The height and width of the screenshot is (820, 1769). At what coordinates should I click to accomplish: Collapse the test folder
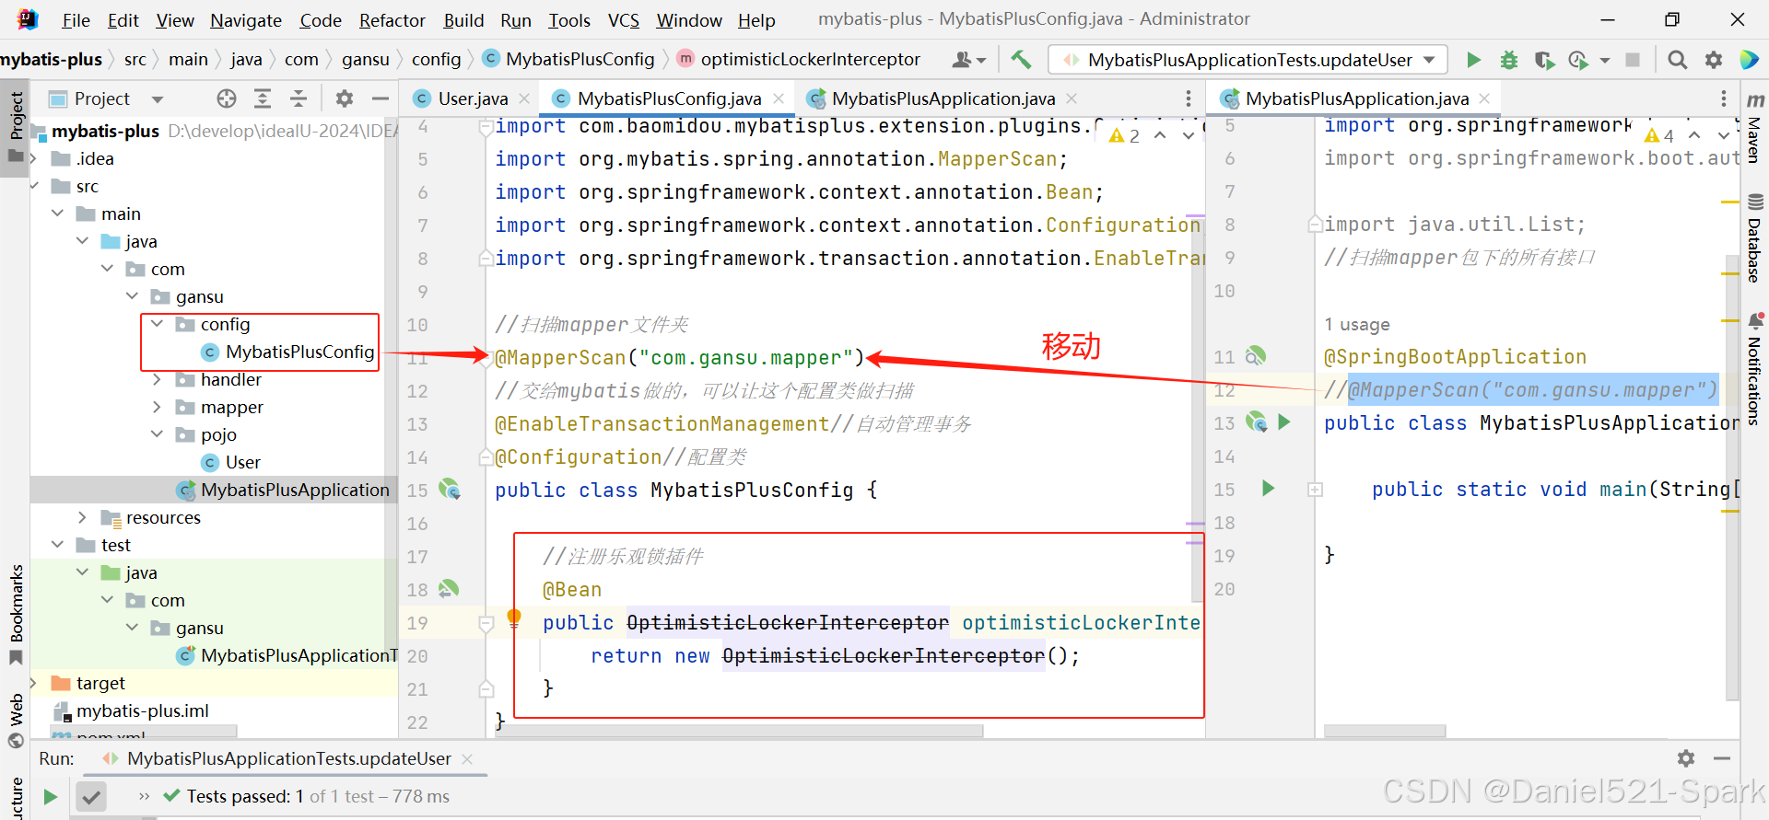pyautogui.click(x=57, y=545)
